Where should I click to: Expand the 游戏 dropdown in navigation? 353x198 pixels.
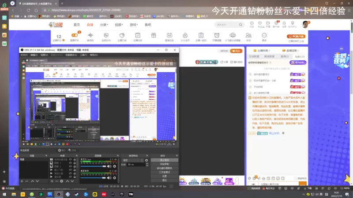tap(134, 25)
